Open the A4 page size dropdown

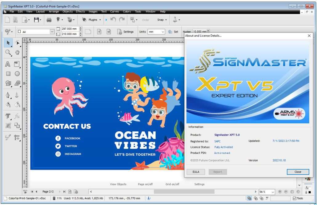[52, 32]
